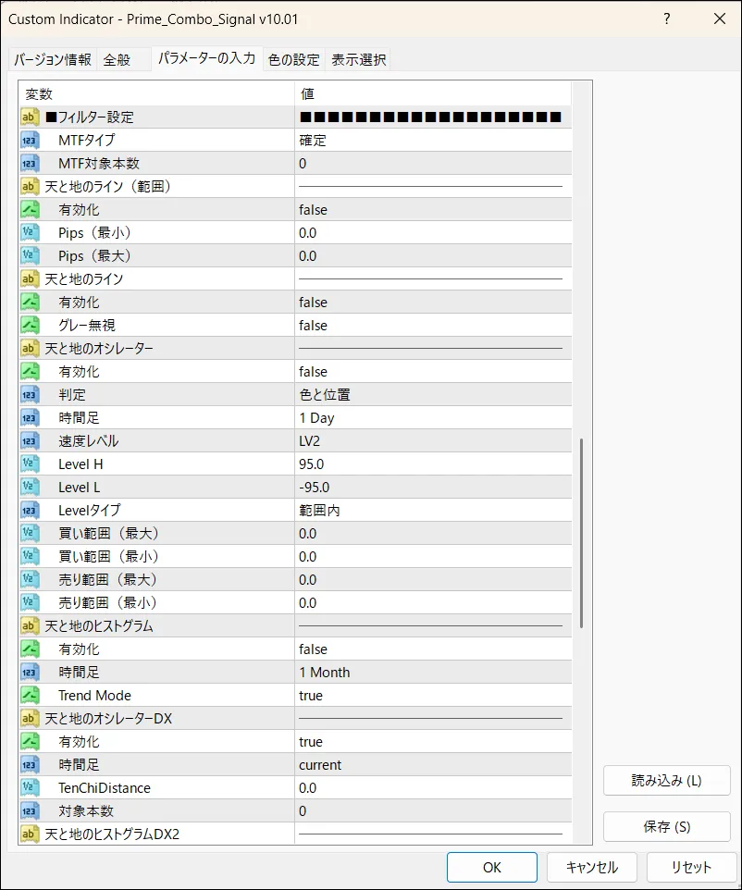Click the 123 icon next to 速度レベル
The height and width of the screenshot is (890, 742).
[x=30, y=441]
